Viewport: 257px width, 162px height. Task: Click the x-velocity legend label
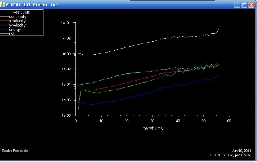pyautogui.click(x=17, y=21)
